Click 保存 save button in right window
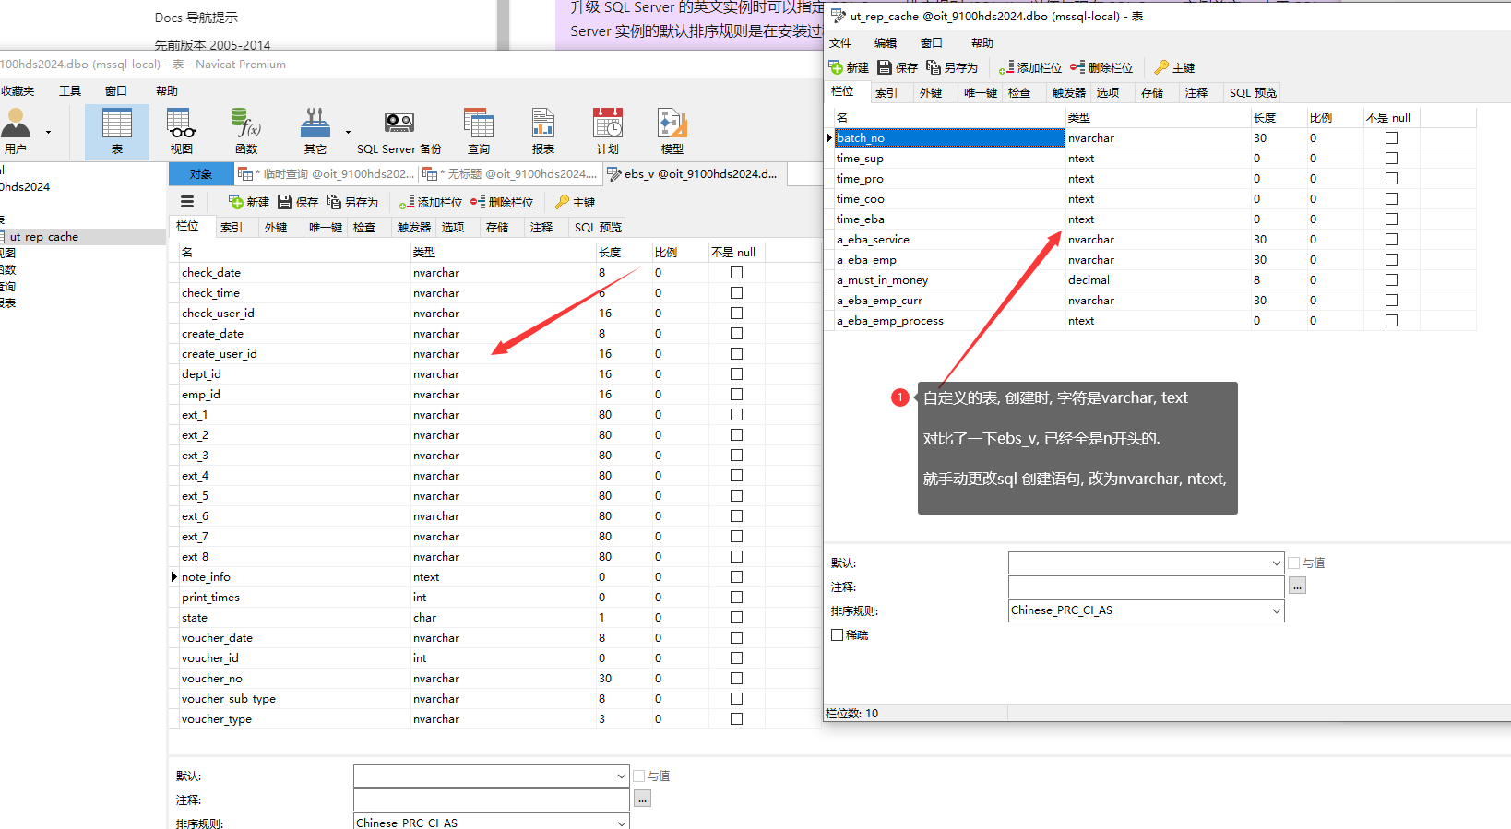Viewport: 1511px width, 829px height. [898, 68]
